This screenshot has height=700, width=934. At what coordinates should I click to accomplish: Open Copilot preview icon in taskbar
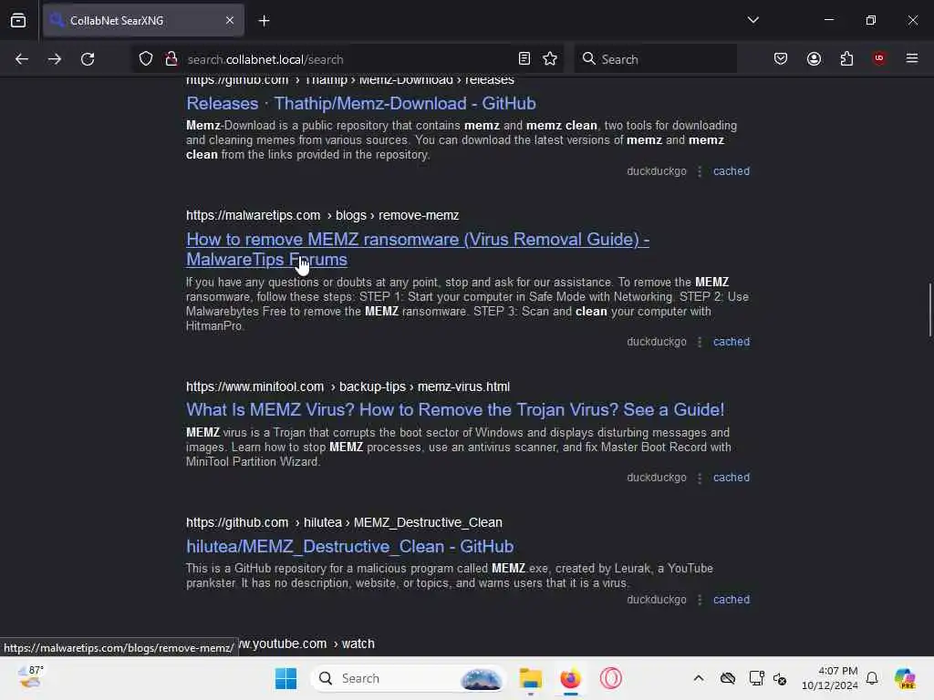(x=905, y=678)
